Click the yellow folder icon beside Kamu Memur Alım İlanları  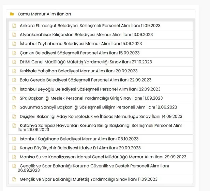coord(12,14)
